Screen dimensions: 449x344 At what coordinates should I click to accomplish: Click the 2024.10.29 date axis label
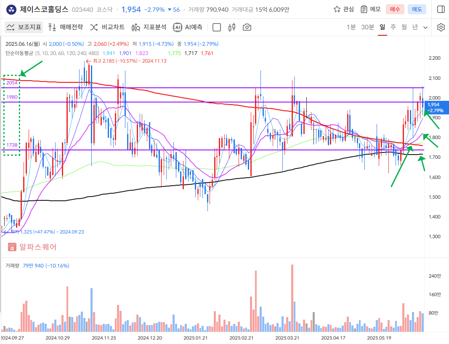tap(58, 338)
